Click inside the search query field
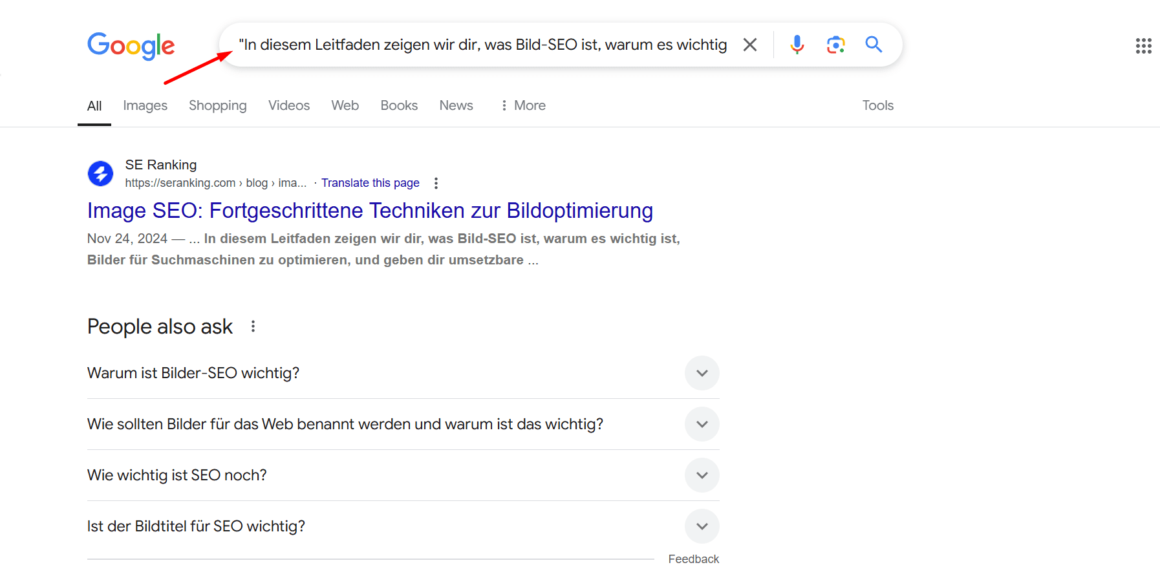Screen dimensions: 1160x565 482,45
